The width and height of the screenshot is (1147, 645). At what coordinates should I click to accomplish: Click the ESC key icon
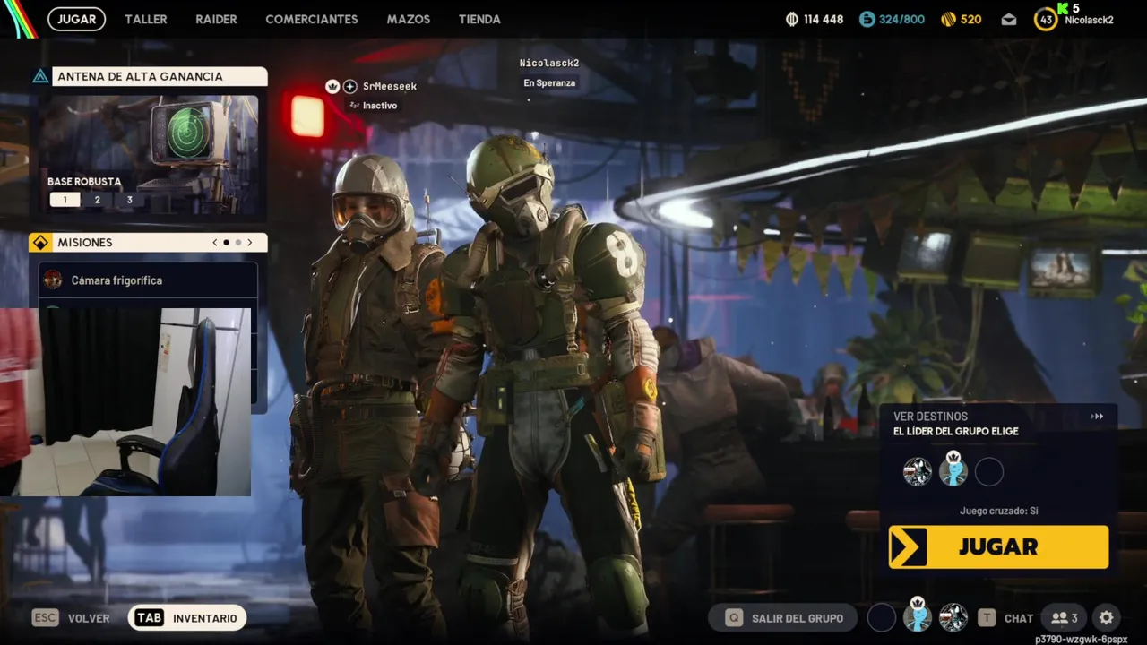tap(45, 618)
